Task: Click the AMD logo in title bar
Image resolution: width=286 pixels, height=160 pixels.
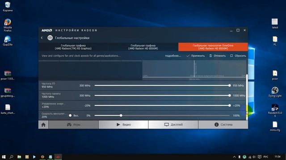Action: pyautogui.click(x=46, y=30)
